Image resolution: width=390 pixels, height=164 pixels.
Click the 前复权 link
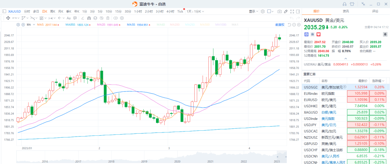279,25
